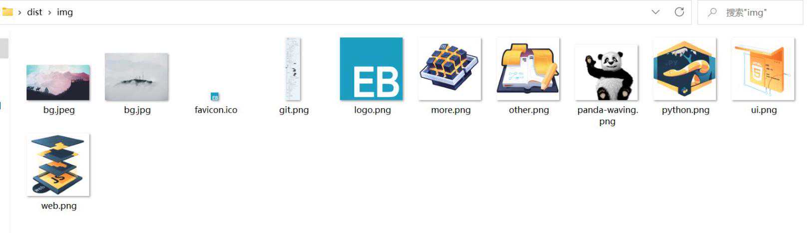Image resolution: width=809 pixels, height=233 pixels.
Task: Select the bg.jpg foggy image file
Action: 137,77
